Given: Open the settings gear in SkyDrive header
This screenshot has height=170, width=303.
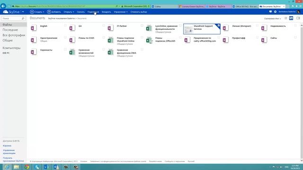Looking at the screenshot, I should coord(275,12).
